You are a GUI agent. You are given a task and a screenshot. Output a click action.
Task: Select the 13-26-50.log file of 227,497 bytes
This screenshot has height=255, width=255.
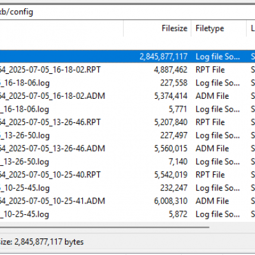127,135
